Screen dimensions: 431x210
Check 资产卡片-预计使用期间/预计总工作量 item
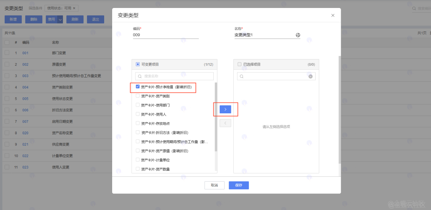(x=137, y=142)
